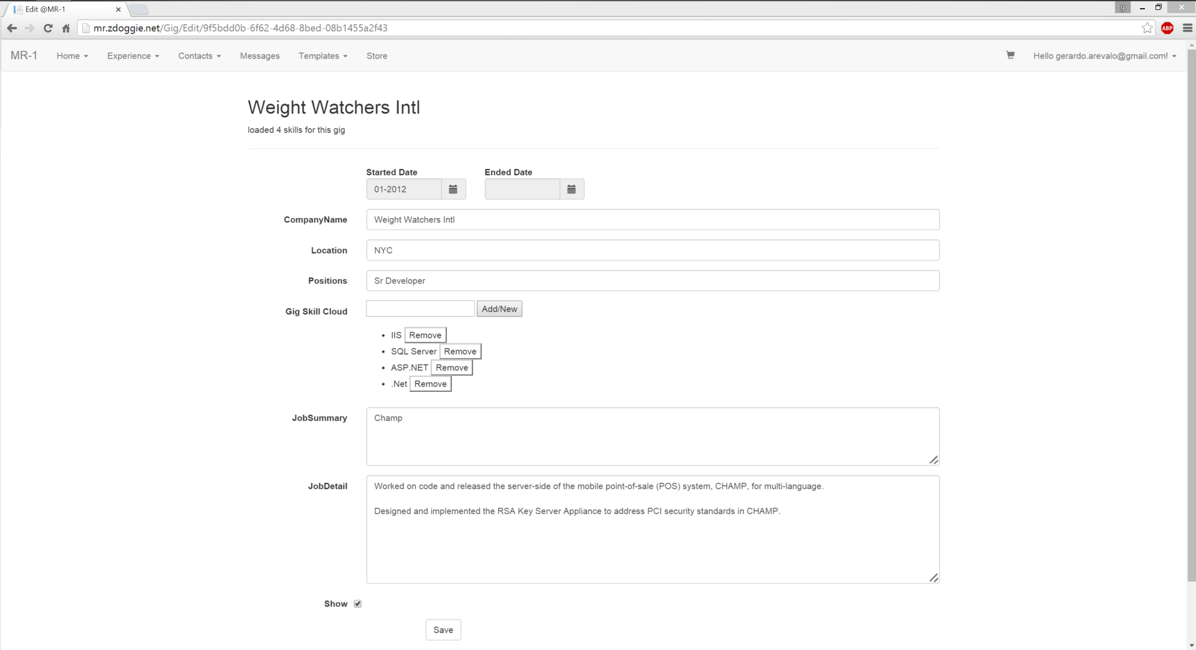Save the gig form
Screen dimensions: 1196x650
coord(443,630)
